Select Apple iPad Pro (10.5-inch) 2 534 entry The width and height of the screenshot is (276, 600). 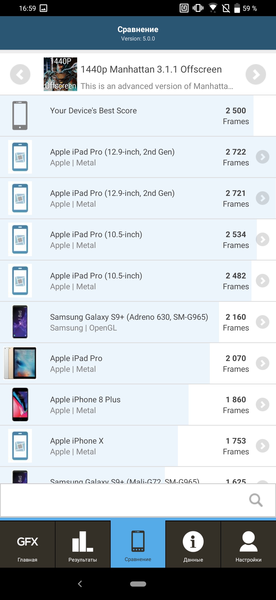point(128,239)
